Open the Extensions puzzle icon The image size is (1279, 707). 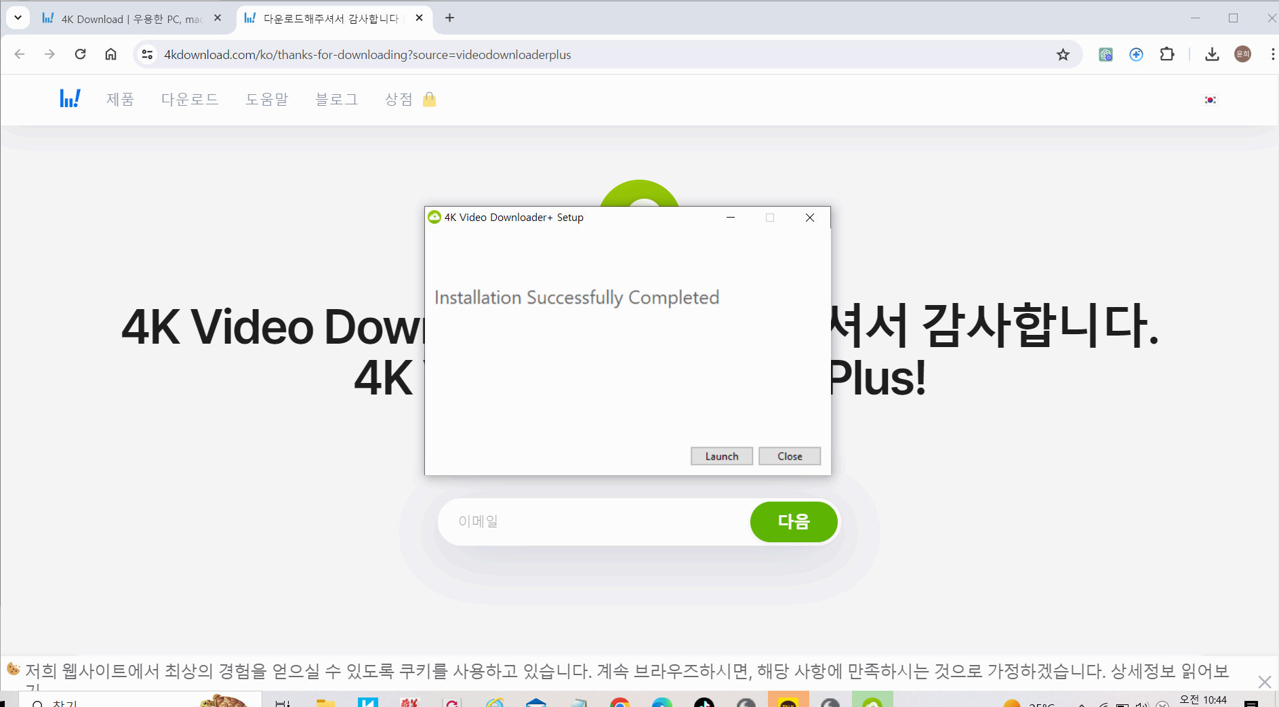pyautogui.click(x=1167, y=54)
